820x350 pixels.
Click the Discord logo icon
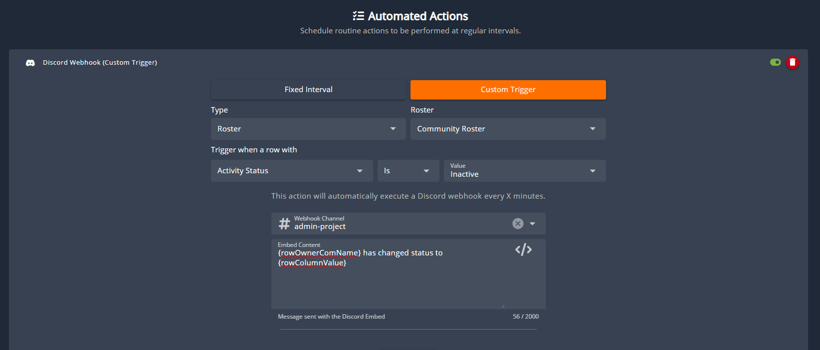[x=30, y=63]
